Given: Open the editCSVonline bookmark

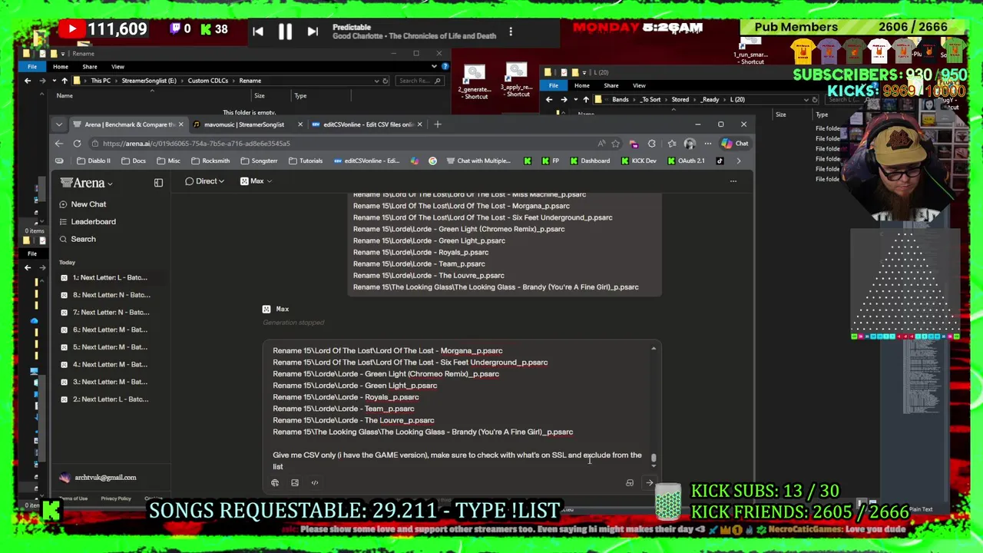Looking at the screenshot, I should tap(366, 161).
